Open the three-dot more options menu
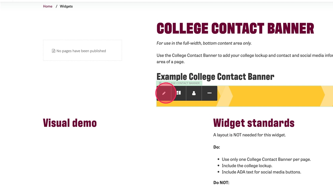Image resolution: width=333 pixels, height=186 pixels. point(209,93)
